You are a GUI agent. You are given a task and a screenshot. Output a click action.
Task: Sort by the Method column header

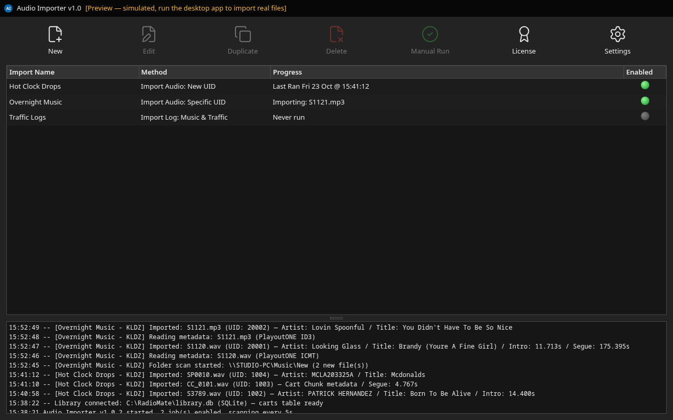205,72
